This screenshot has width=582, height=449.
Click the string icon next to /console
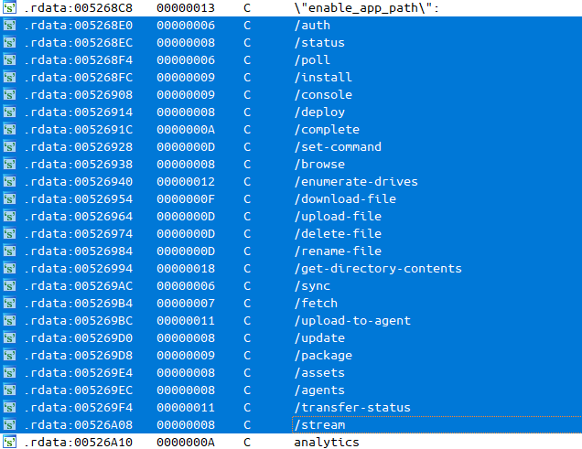click(x=8, y=95)
